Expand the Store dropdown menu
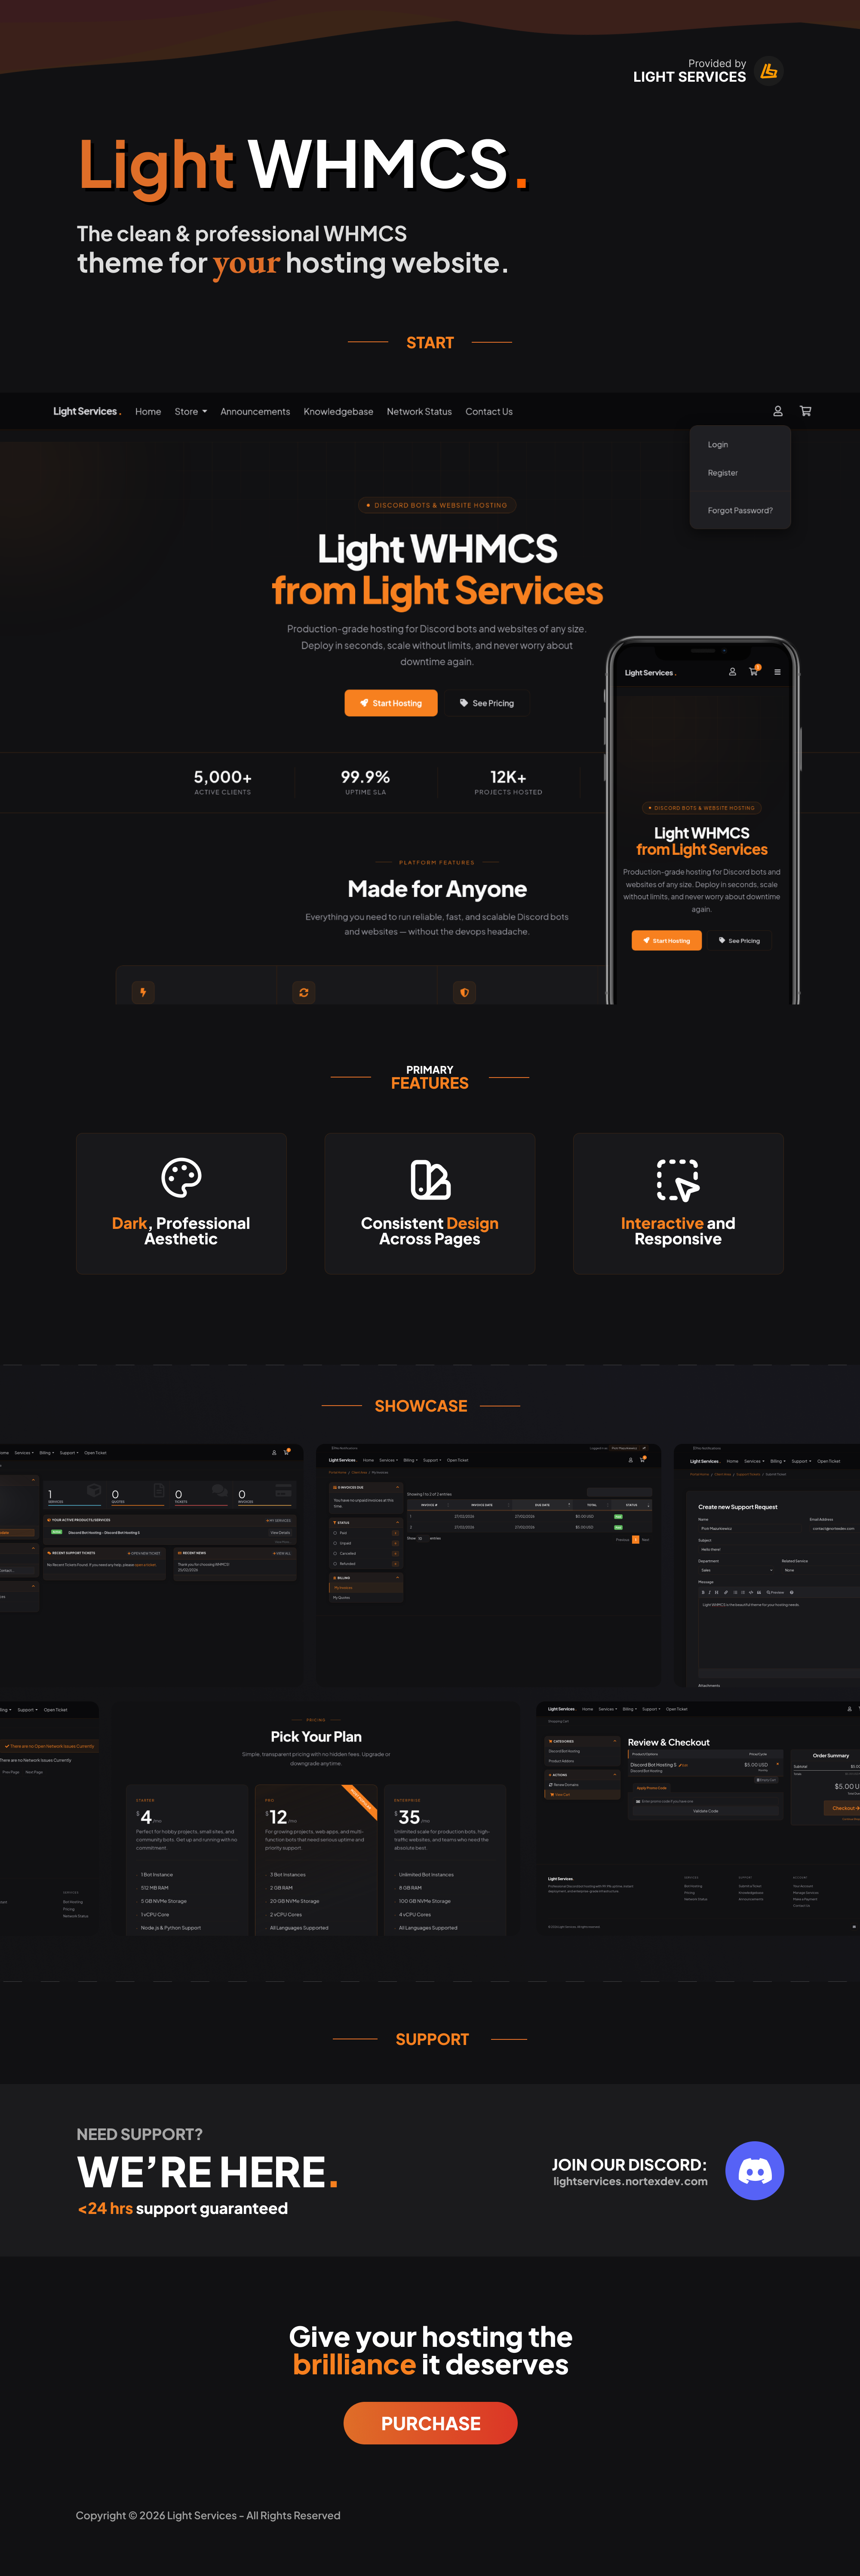Image resolution: width=860 pixels, height=2576 pixels. [190, 412]
